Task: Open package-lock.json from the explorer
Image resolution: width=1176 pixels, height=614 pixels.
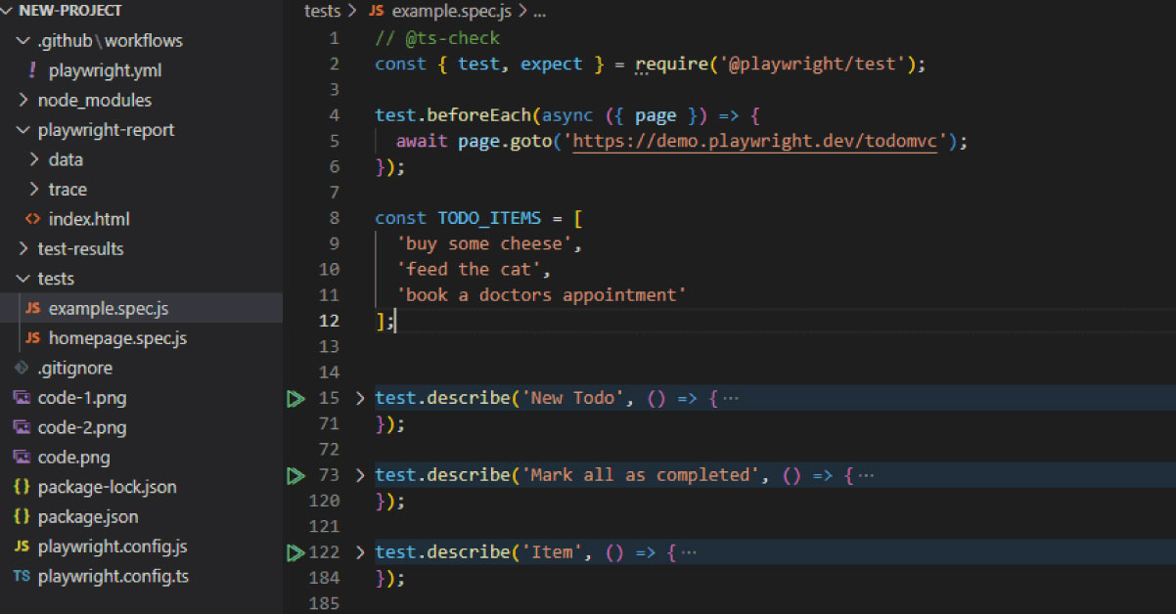Action: tap(107, 487)
